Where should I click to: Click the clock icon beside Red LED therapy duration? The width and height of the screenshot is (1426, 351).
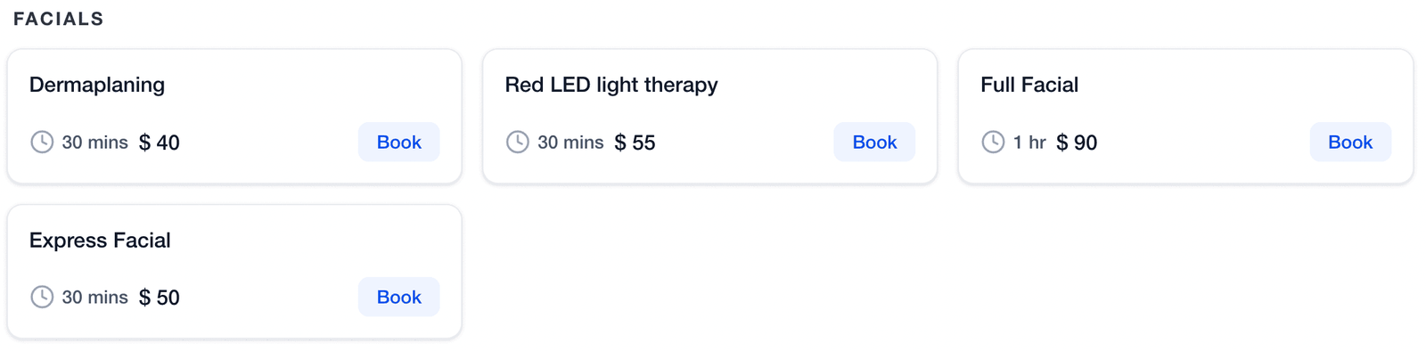518,142
